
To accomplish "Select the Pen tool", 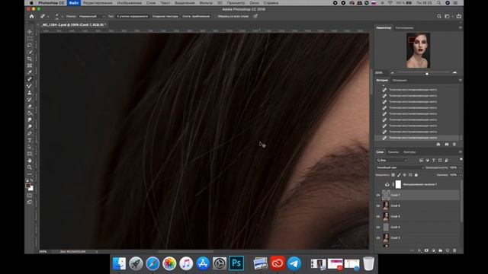I will [30, 134].
